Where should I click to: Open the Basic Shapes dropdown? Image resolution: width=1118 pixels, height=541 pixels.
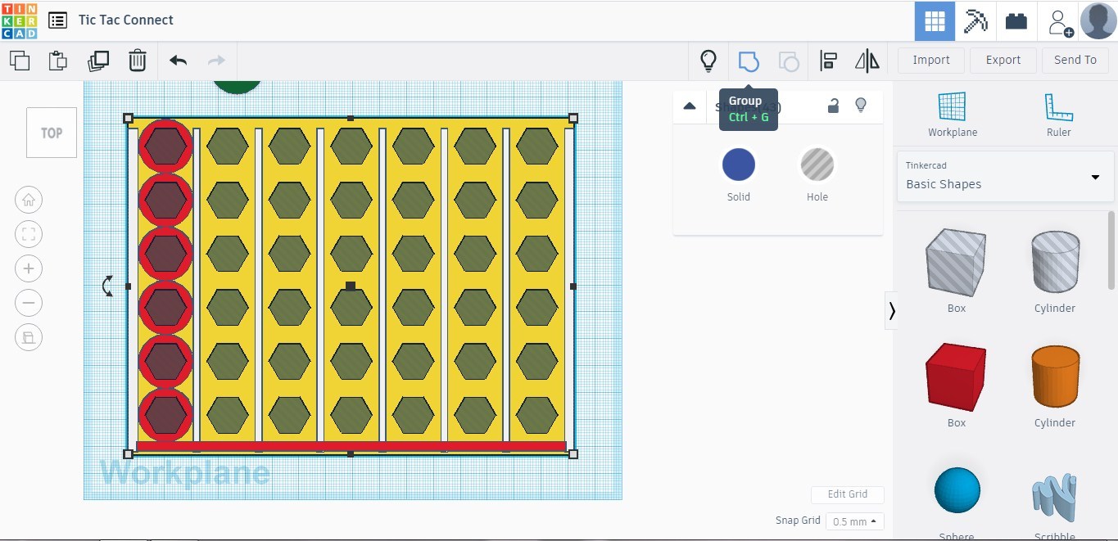[1006, 176]
